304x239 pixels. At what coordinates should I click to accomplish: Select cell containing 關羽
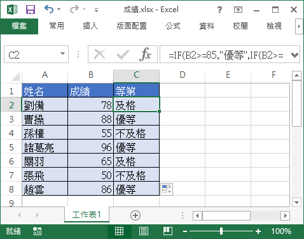click(x=45, y=161)
